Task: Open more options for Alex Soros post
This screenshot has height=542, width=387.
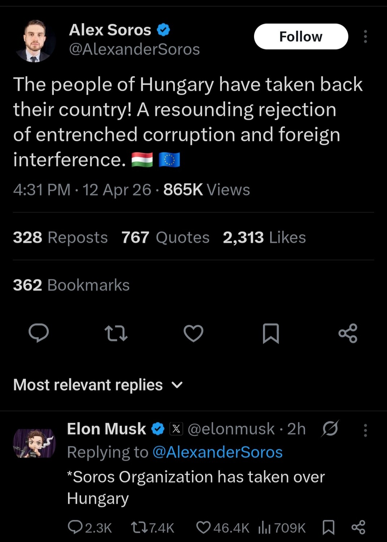Action: 365,36
